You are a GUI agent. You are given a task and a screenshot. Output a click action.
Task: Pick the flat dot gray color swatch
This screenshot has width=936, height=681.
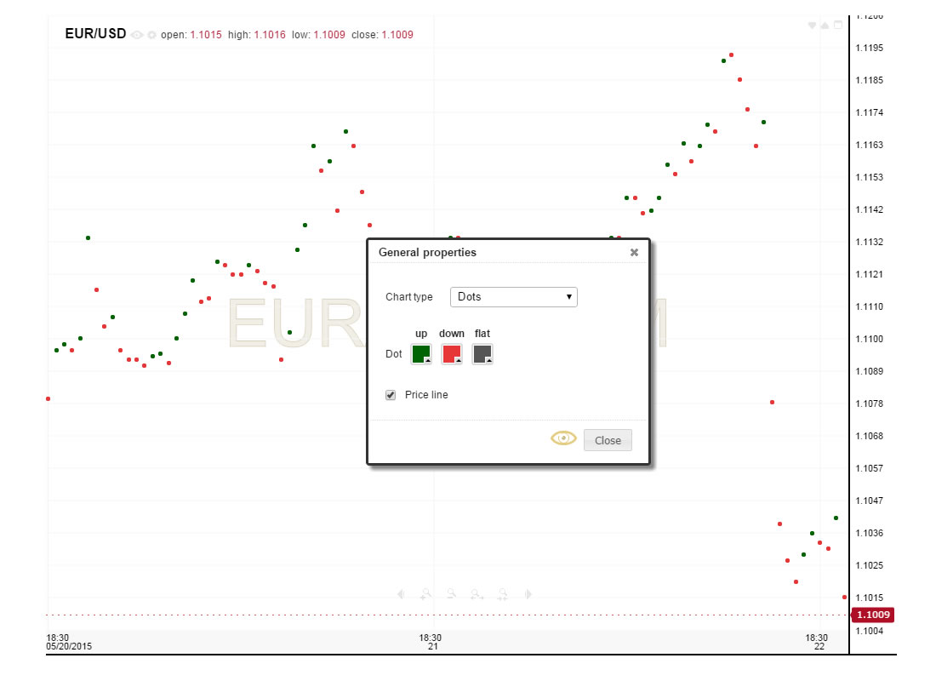point(482,354)
